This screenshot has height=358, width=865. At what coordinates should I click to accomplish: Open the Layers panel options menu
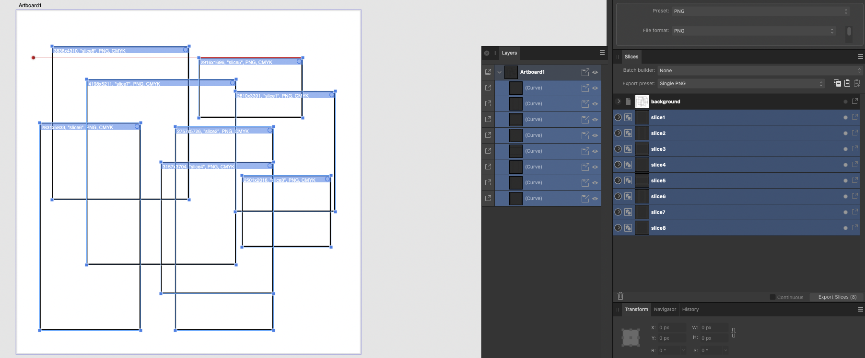tap(602, 53)
